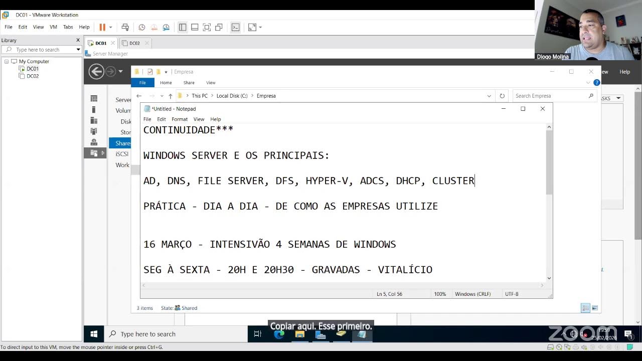Select File and Storage Services icon

pos(94,153)
